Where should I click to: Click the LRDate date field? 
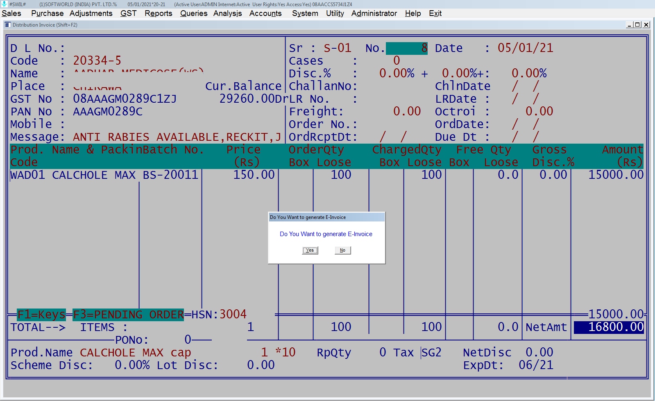coord(526,99)
